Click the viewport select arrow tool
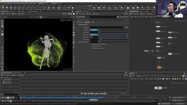 (2, 32)
